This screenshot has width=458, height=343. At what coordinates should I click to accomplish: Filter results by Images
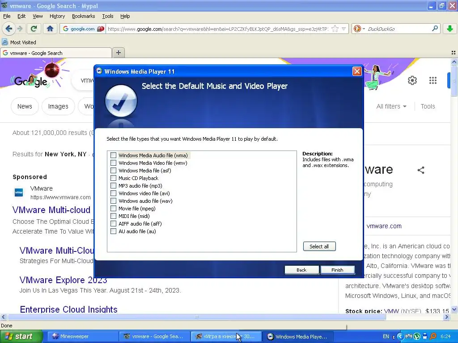(58, 106)
